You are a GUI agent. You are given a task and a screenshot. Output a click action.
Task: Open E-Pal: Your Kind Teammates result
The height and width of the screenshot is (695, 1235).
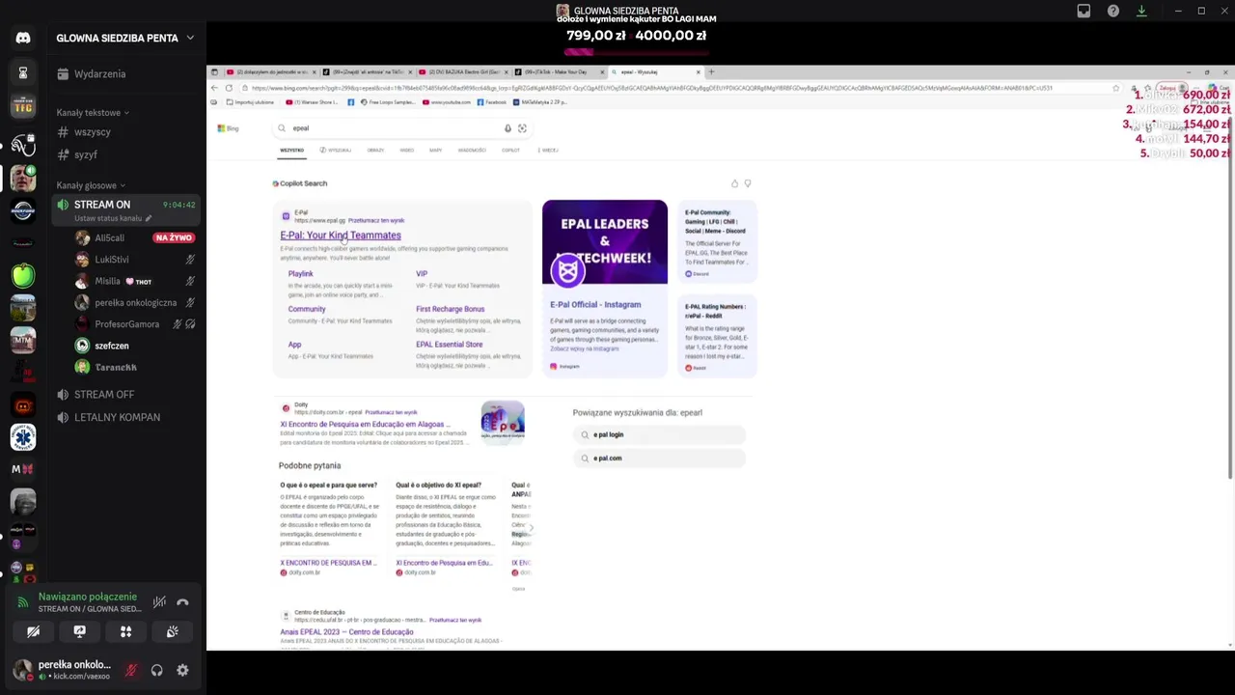(341, 236)
